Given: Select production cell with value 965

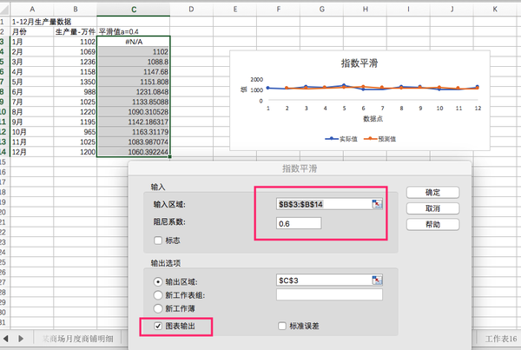Looking at the screenshot, I should [76, 132].
